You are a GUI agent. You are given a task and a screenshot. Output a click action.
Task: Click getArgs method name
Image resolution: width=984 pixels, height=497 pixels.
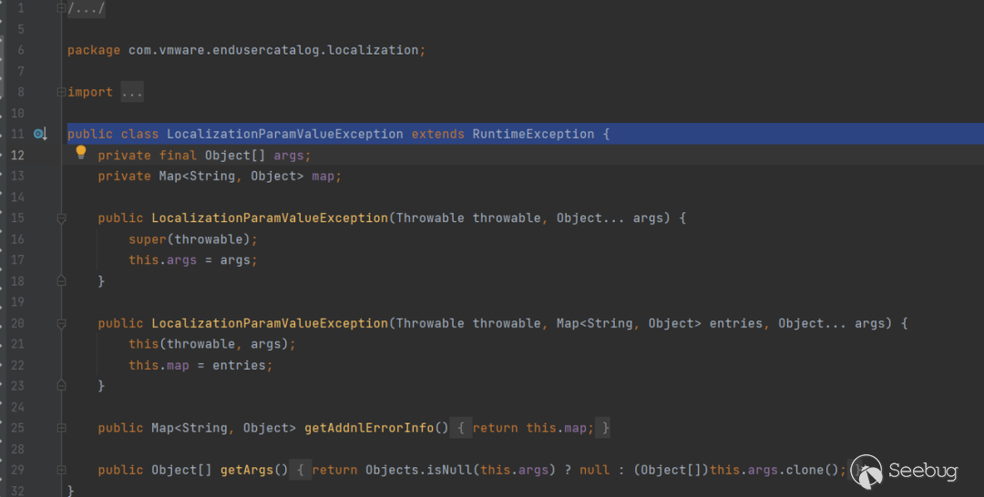click(247, 470)
